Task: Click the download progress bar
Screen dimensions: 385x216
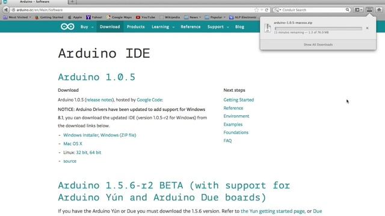Action: pos(318,28)
